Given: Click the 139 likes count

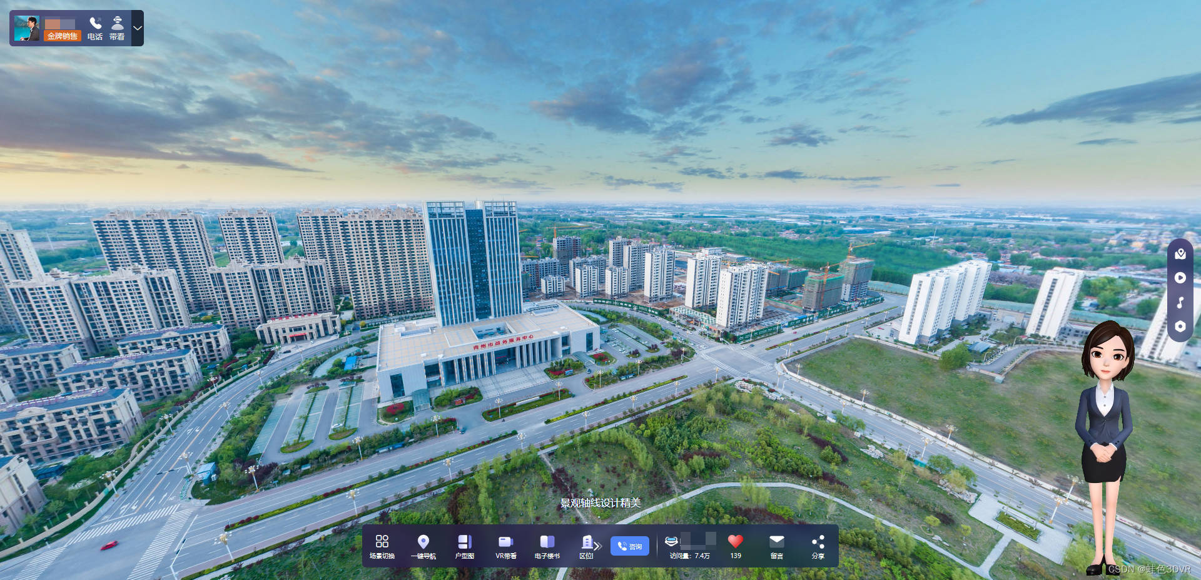Looking at the screenshot, I should (x=736, y=556).
